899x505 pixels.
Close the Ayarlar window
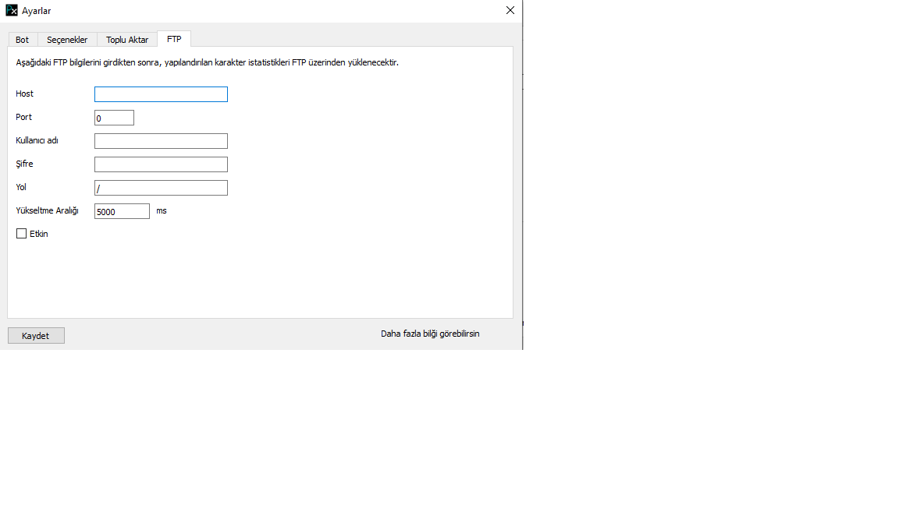point(510,11)
